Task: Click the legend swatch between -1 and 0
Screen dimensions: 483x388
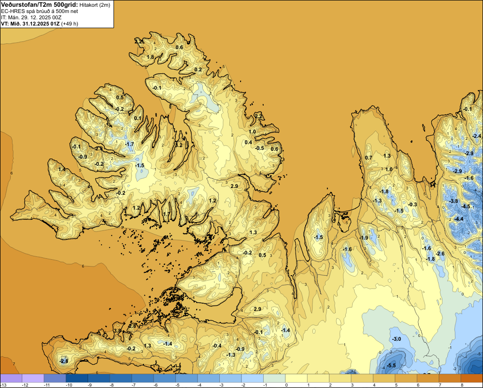Action: pos(274,378)
